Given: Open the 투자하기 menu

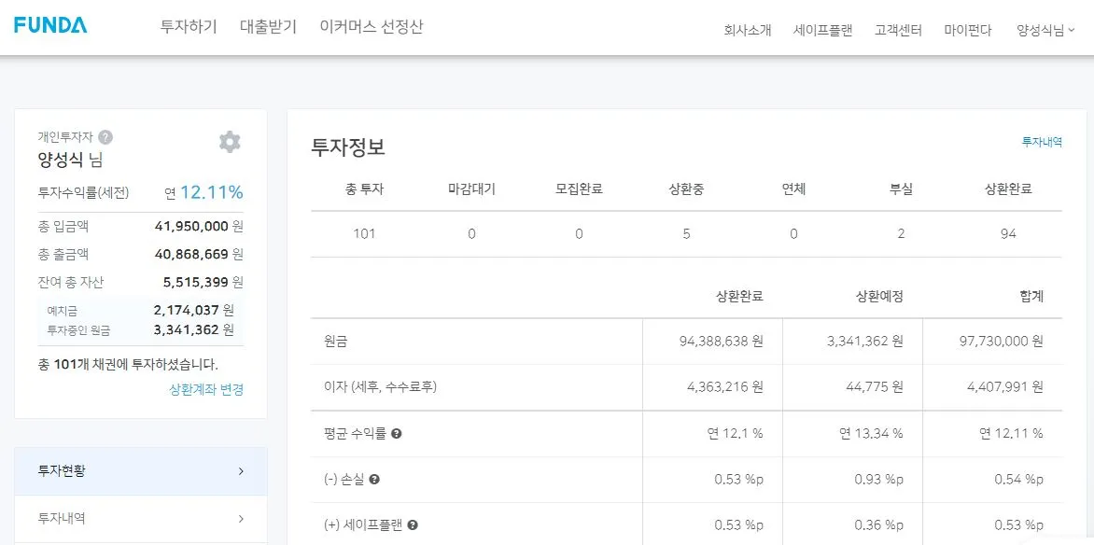Looking at the screenshot, I should tap(189, 27).
